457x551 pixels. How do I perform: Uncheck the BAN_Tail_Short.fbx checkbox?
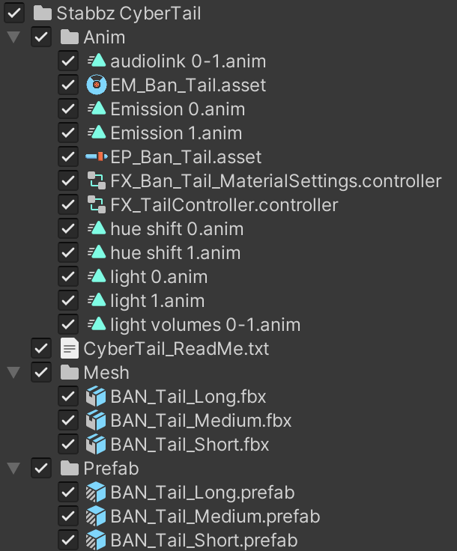point(68,445)
